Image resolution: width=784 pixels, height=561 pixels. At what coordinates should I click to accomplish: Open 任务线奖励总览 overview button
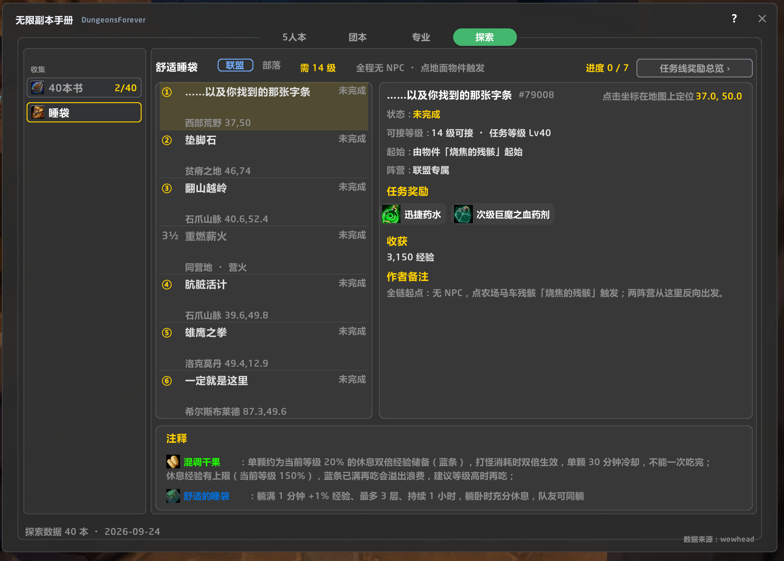pos(694,68)
